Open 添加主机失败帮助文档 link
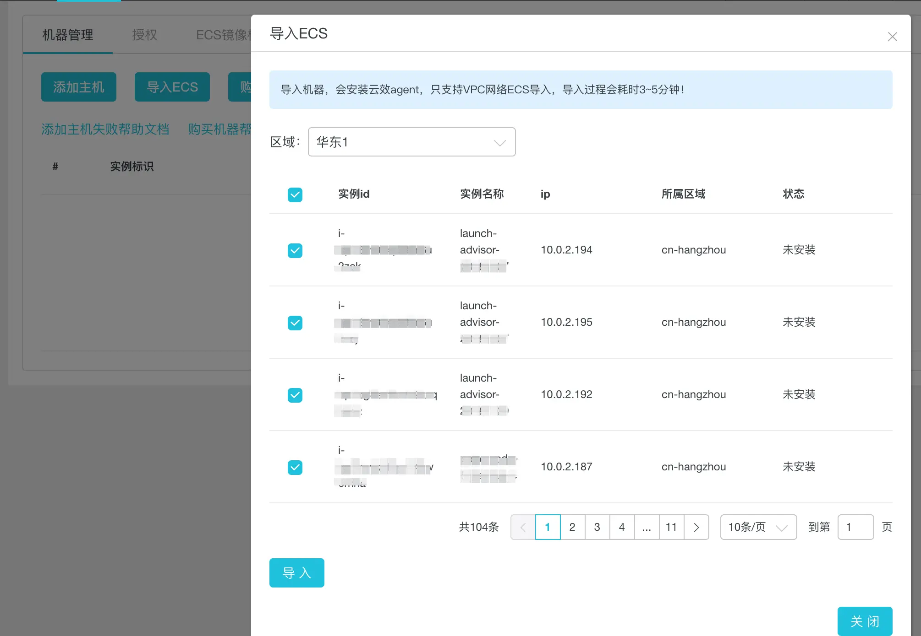The height and width of the screenshot is (636, 921). pyautogui.click(x=105, y=129)
